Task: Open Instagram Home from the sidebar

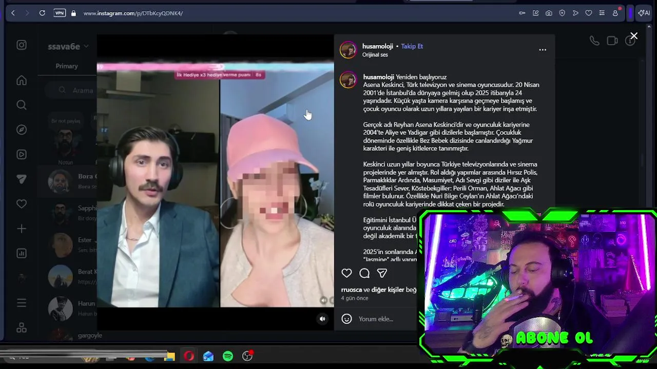Action: [x=22, y=80]
